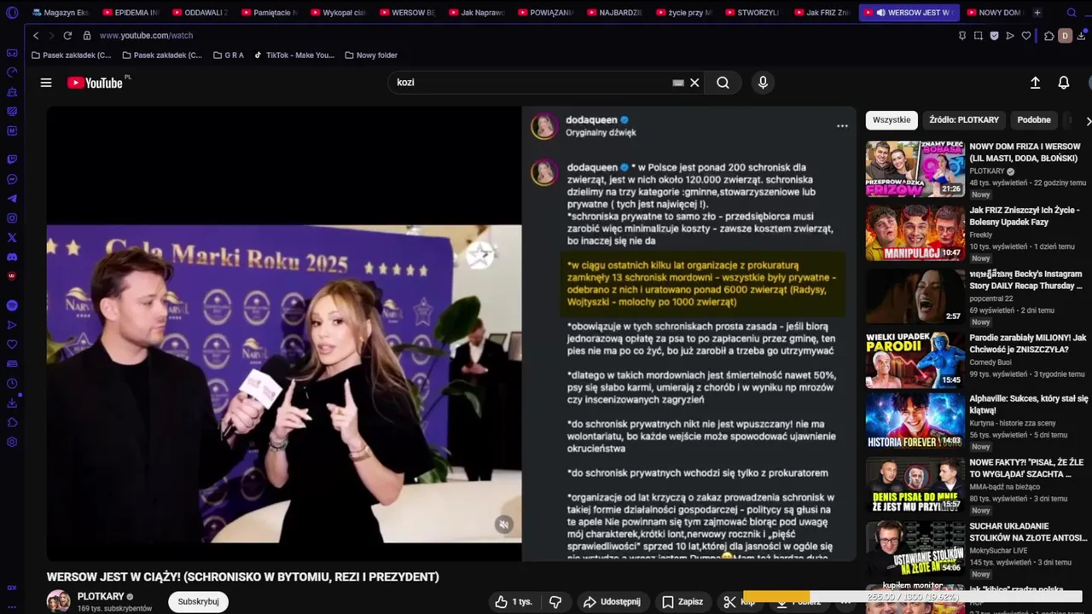The width and height of the screenshot is (1092, 614).
Task: Unmute the embedded clip sound icon
Action: click(504, 524)
